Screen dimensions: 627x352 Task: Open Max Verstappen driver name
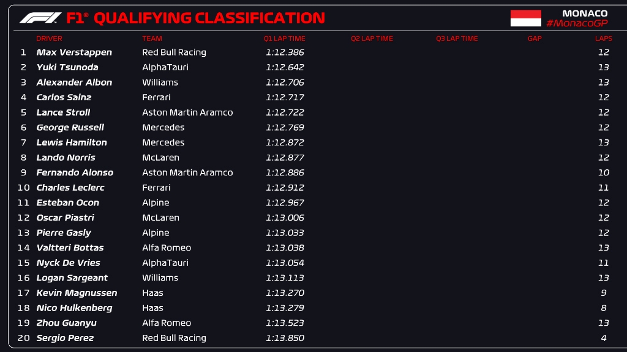click(74, 53)
